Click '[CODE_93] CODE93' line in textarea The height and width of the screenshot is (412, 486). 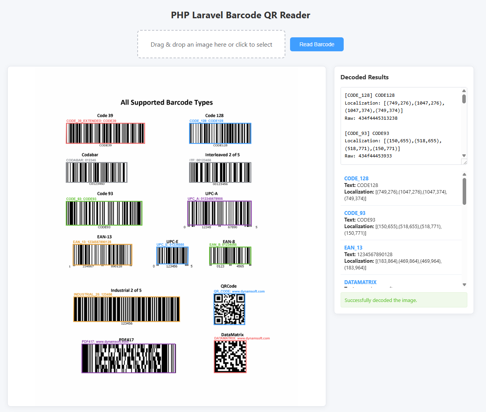(367, 133)
